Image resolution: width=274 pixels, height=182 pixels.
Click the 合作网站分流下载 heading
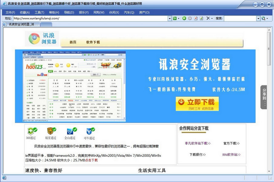(194, 128)
